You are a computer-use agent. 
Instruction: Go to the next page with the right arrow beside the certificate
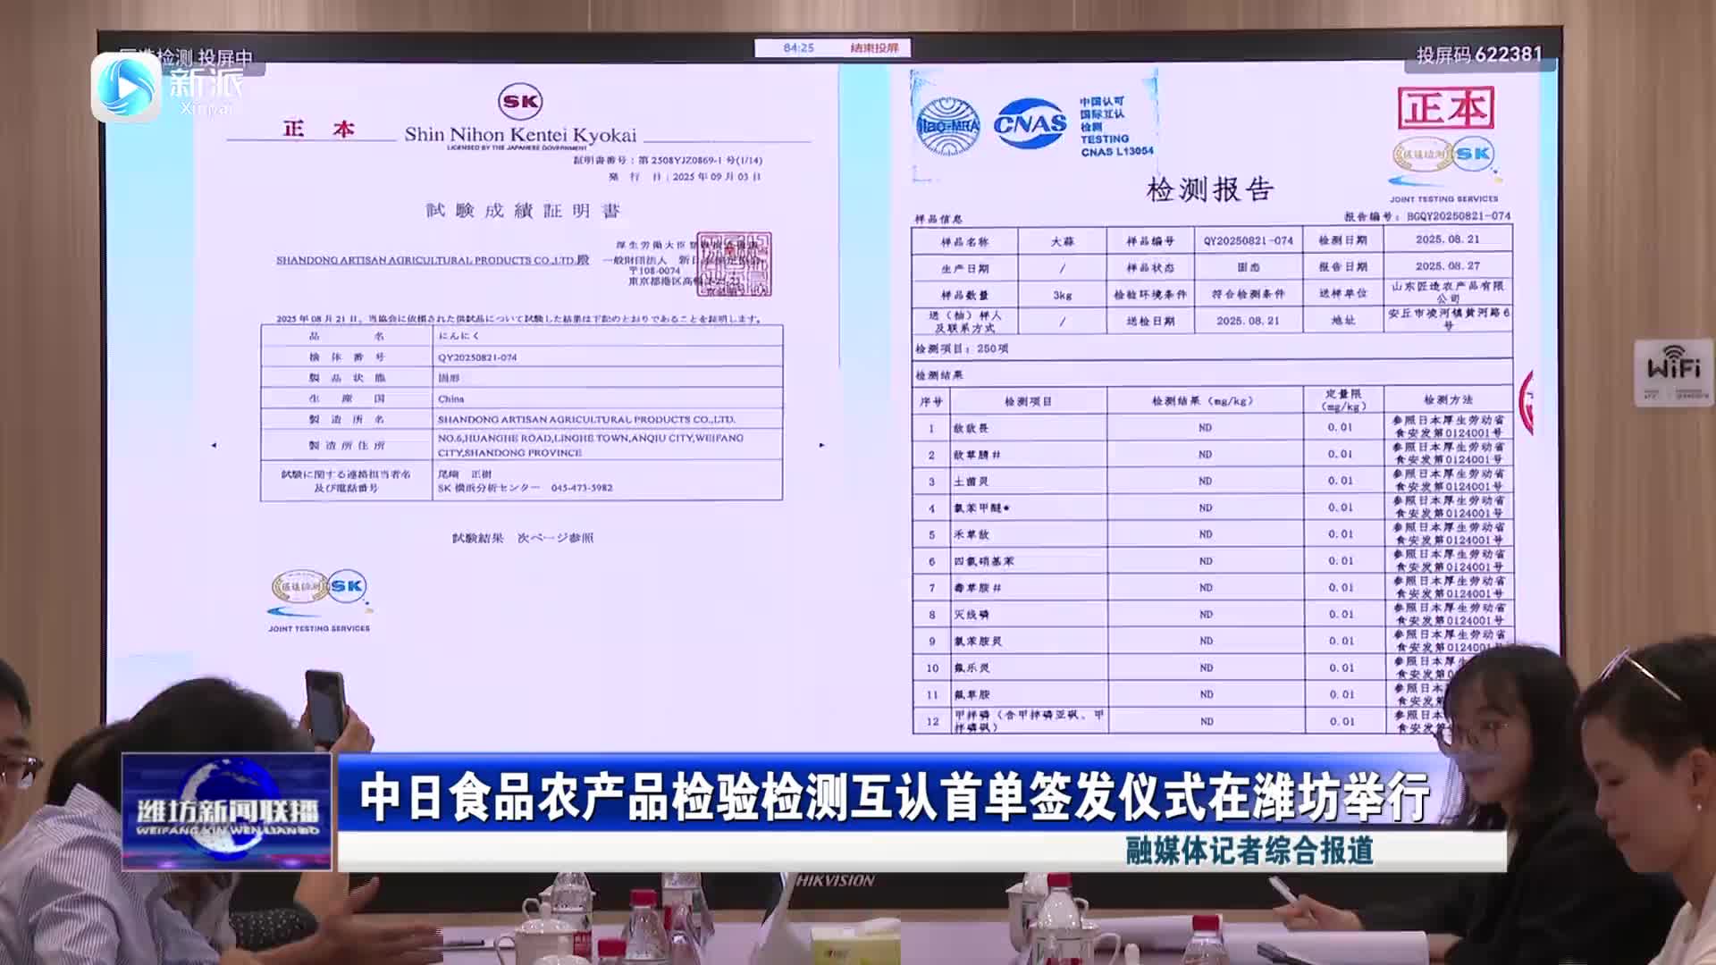(x=821, y=445)
